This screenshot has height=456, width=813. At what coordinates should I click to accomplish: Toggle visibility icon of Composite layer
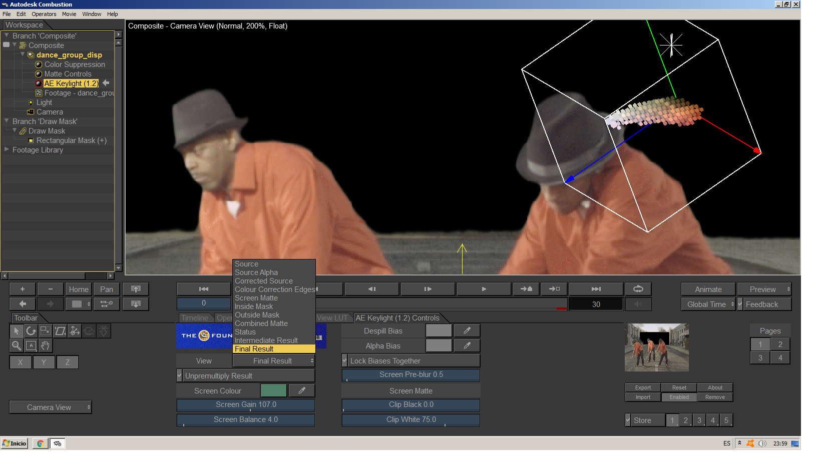point(7,45)
